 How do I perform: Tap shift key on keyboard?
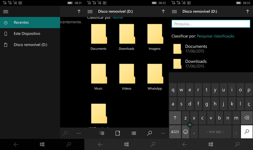tap(175, 118)
